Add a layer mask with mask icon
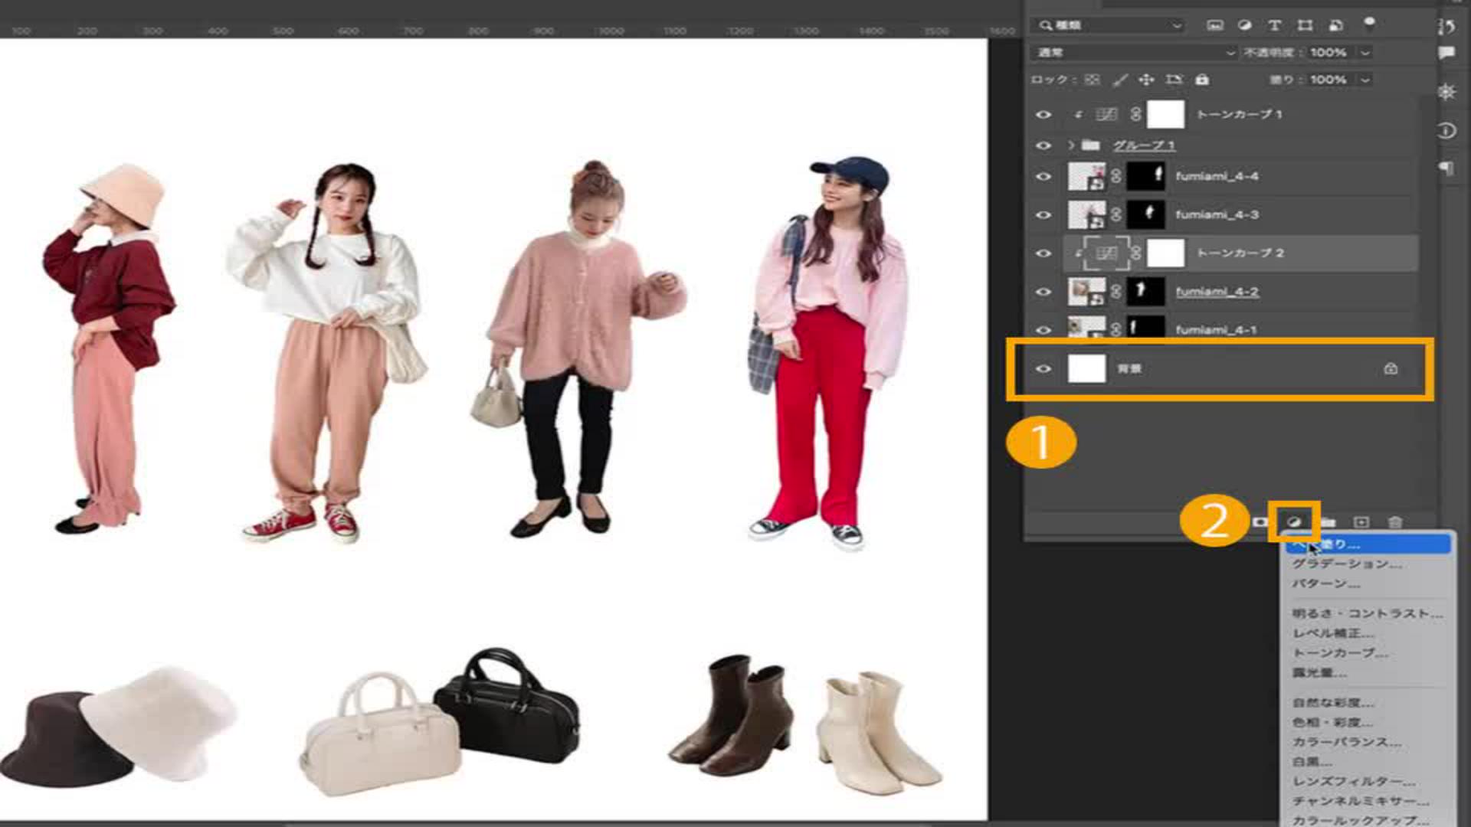This screenshot has width=1471, height=827. [1260, 522]
